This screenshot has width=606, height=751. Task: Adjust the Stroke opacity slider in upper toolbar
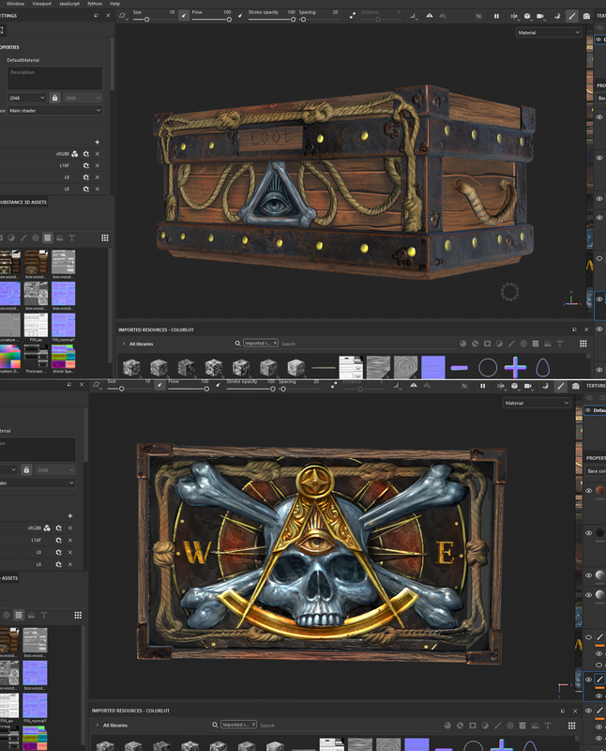271,20
